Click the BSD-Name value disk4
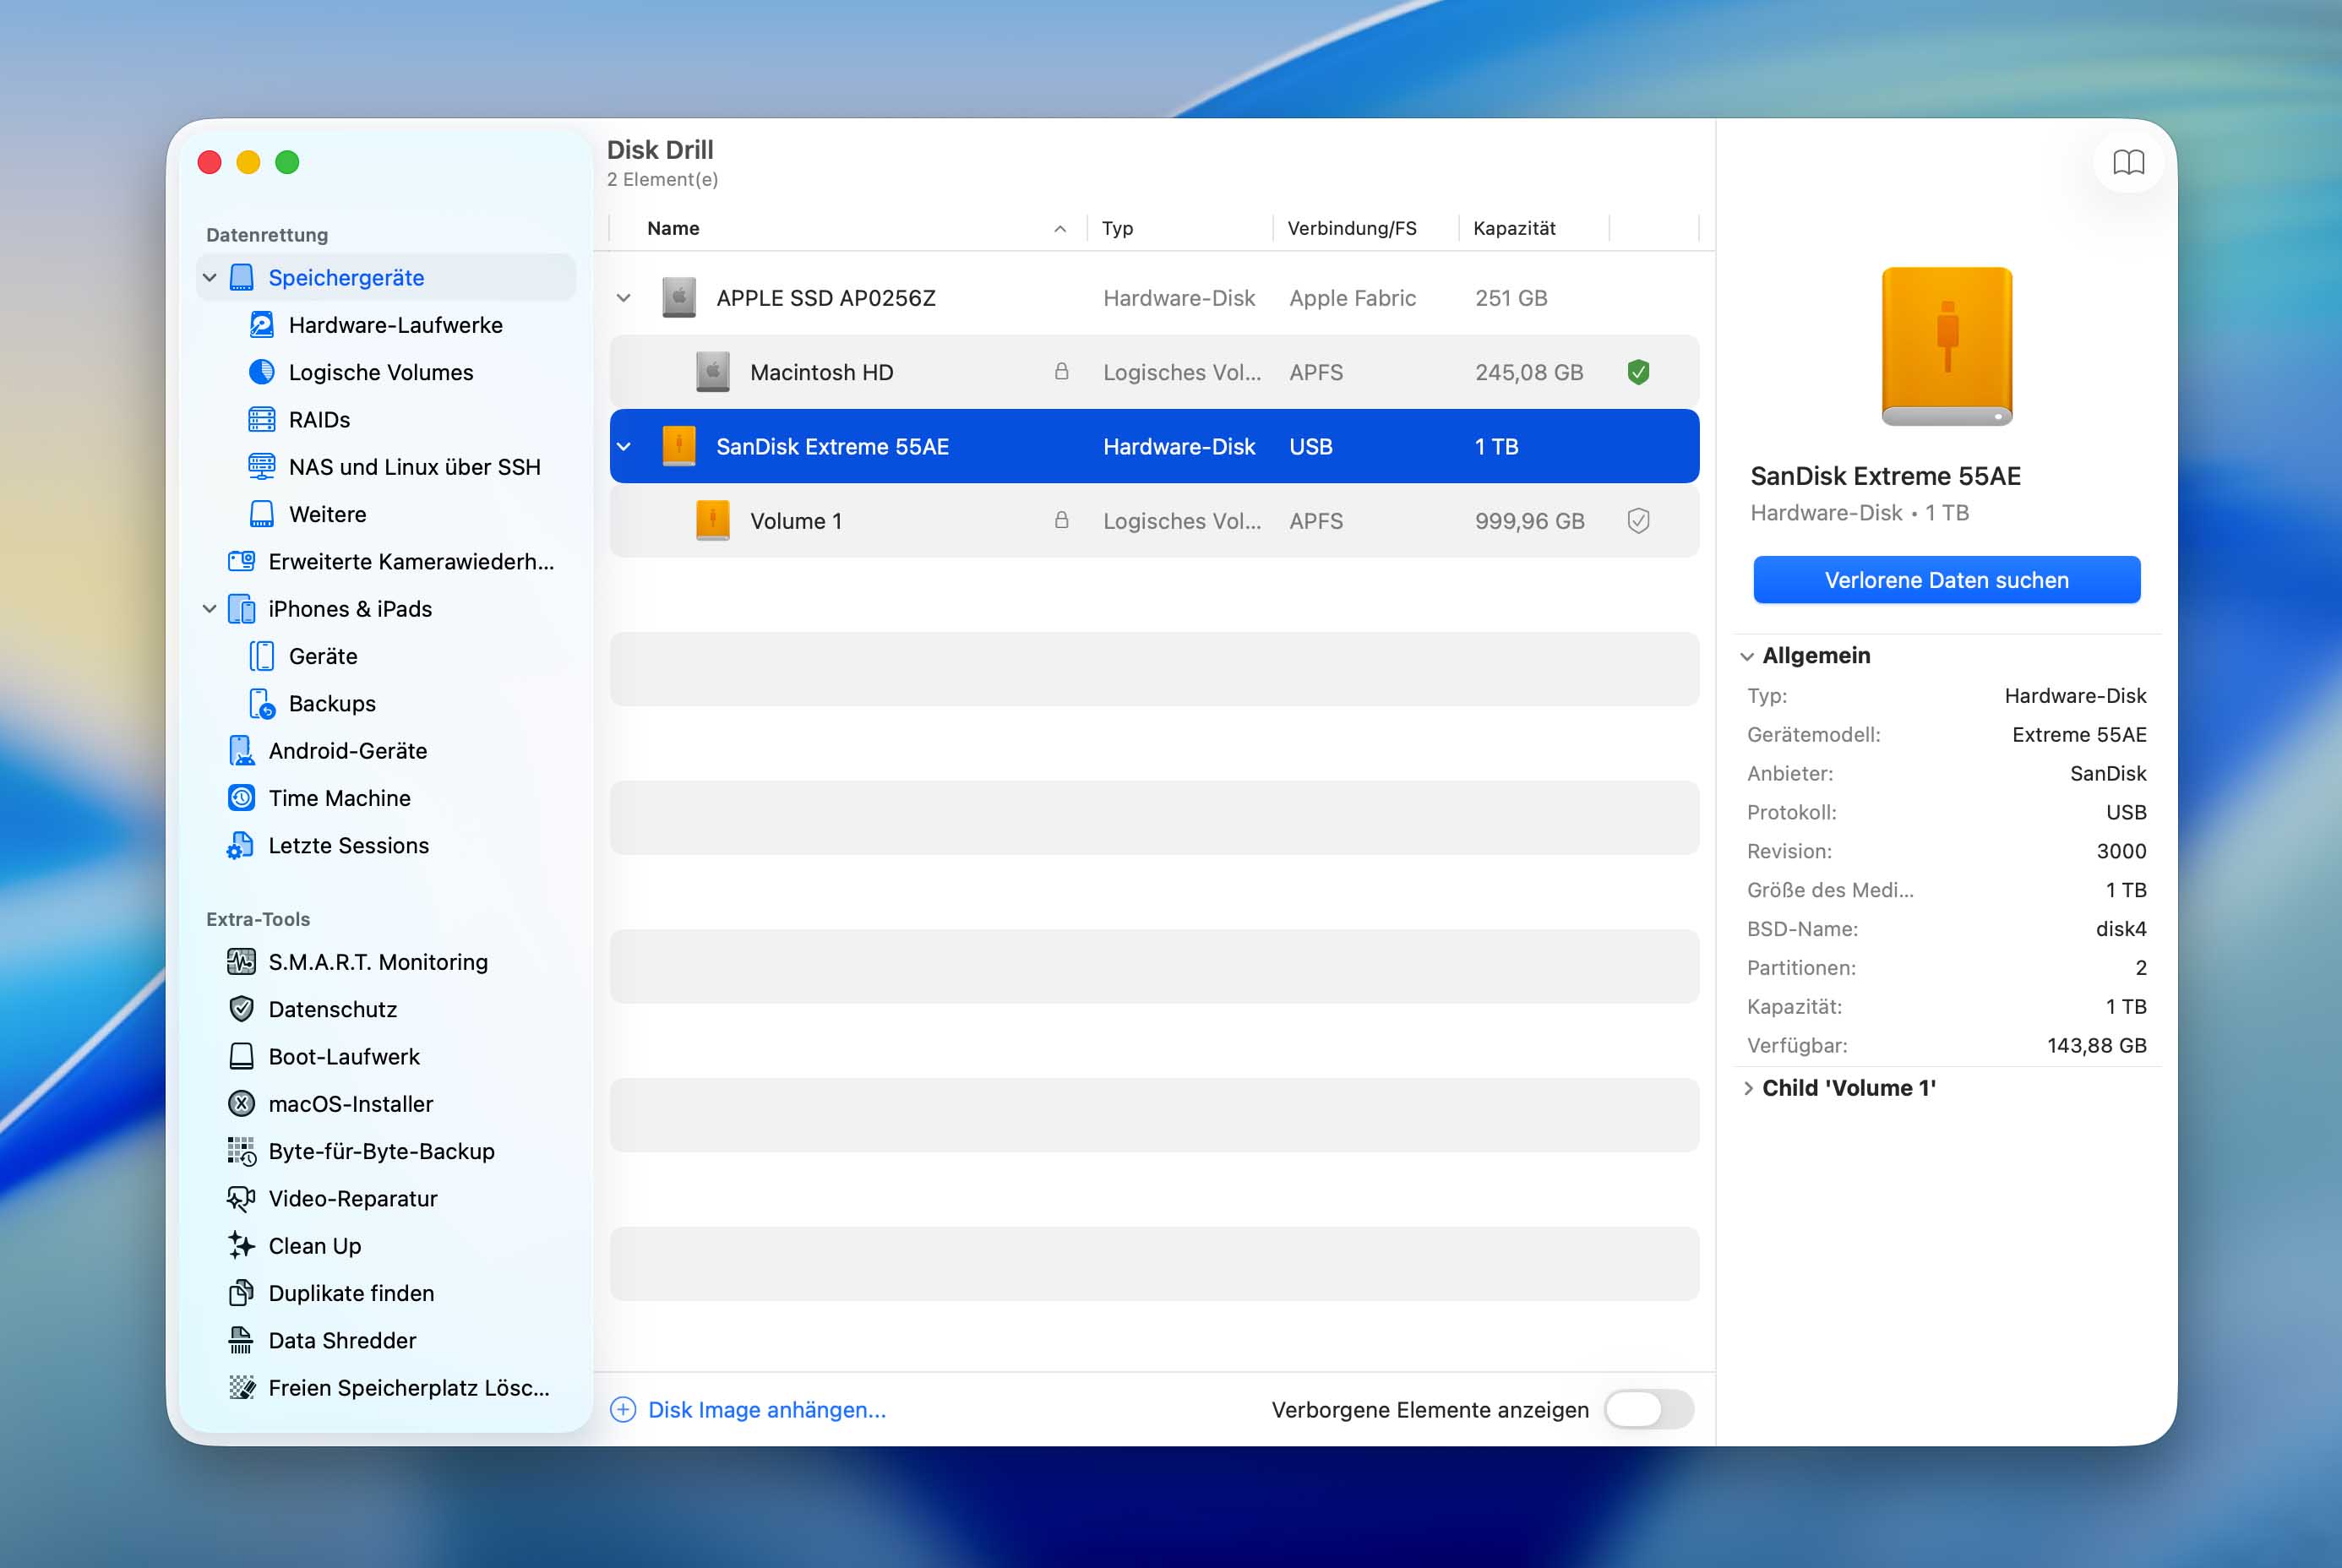This screenshot has width=2342, height=1568. coord(2120,928)
